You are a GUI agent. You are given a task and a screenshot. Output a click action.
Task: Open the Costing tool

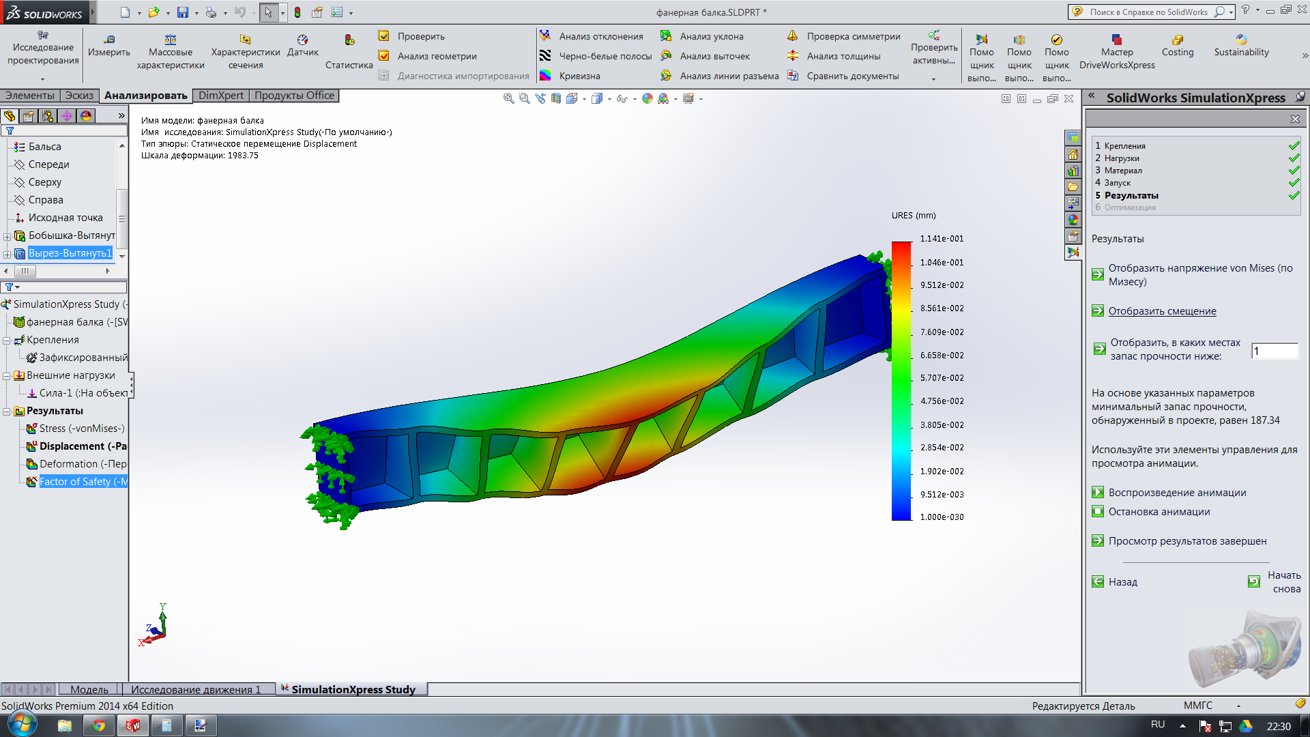click(x=1178, y=40)
